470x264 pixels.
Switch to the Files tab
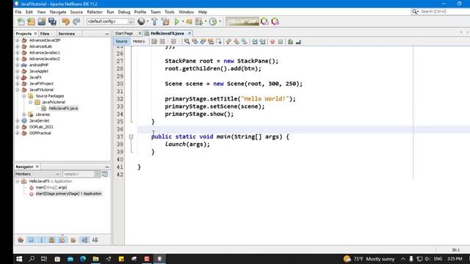click(x=45, y=34)
